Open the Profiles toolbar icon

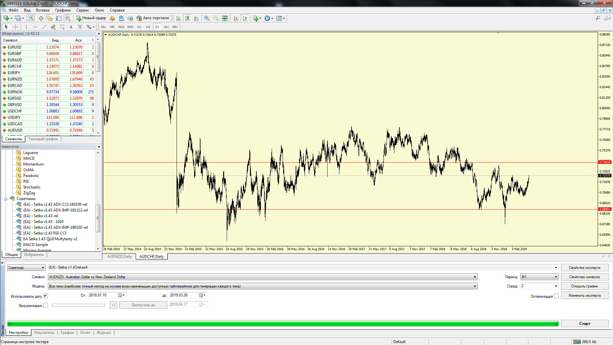18,18
